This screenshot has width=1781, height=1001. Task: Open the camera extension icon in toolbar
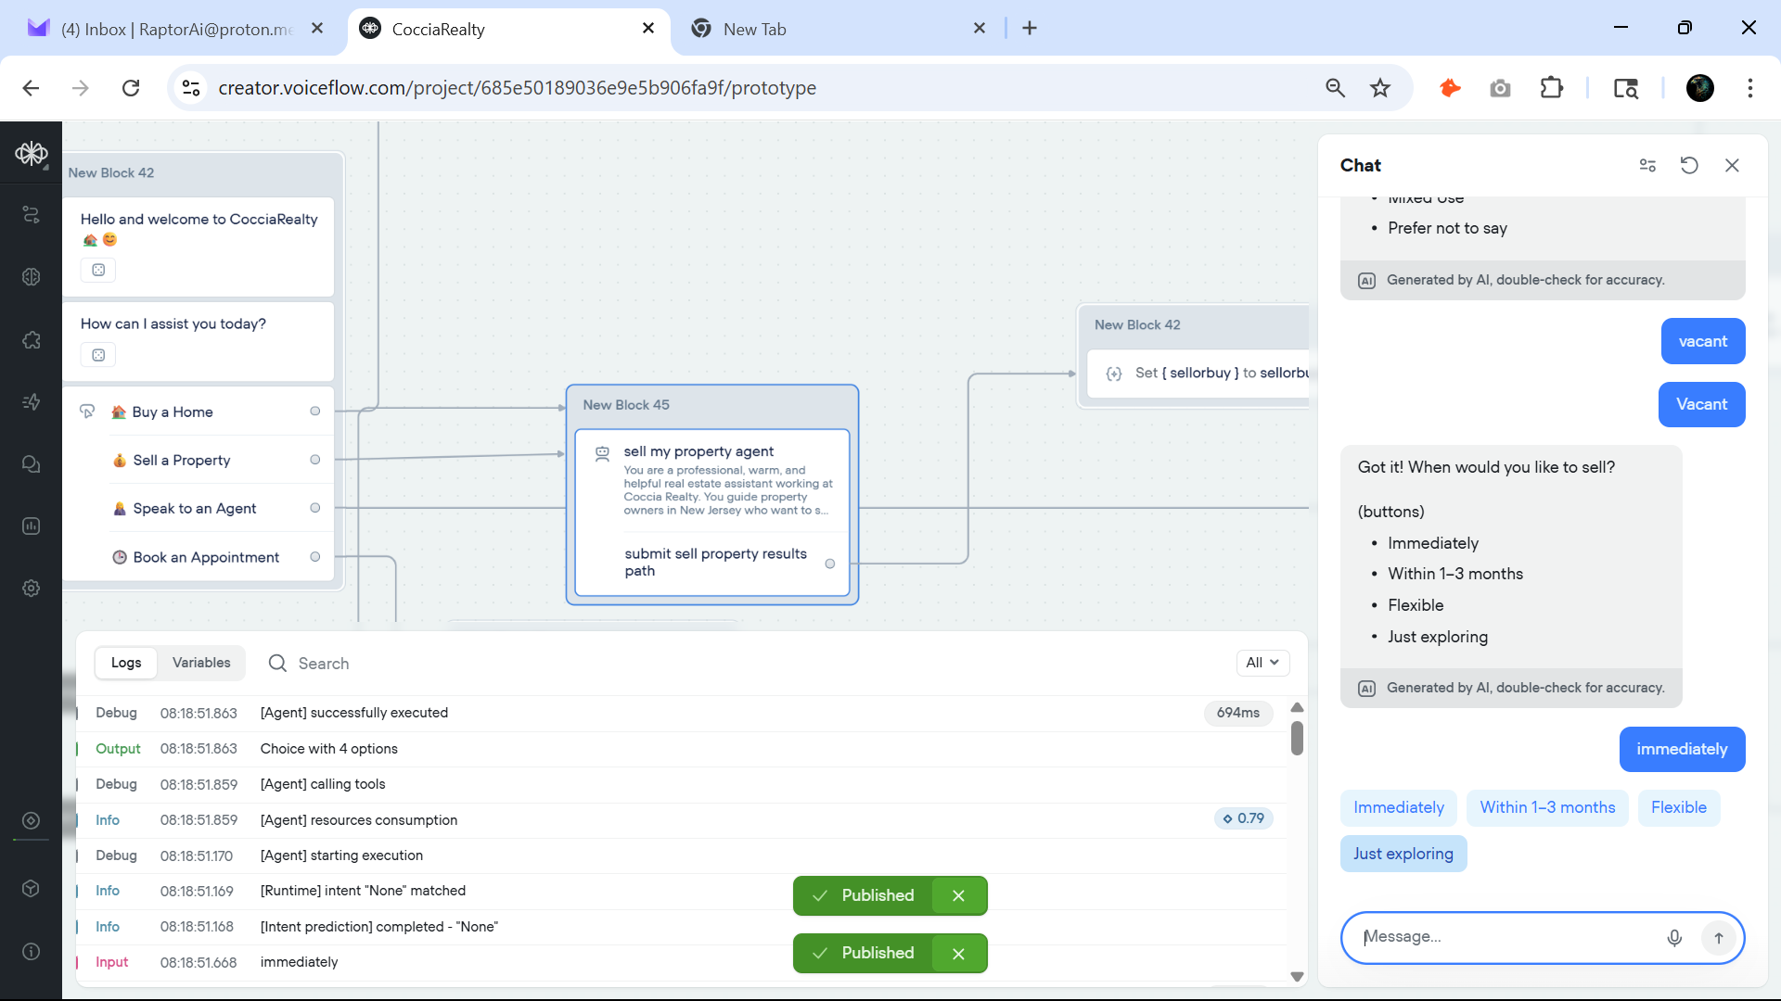tap(1500, 88)
